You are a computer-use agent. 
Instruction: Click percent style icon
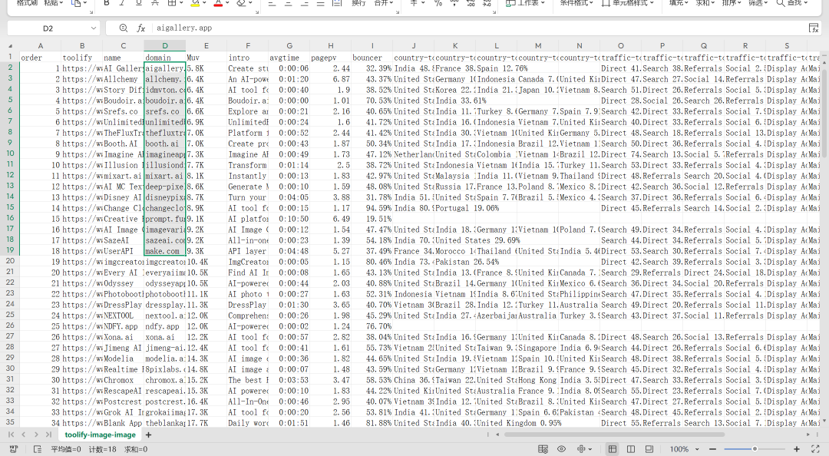[438, 3]
